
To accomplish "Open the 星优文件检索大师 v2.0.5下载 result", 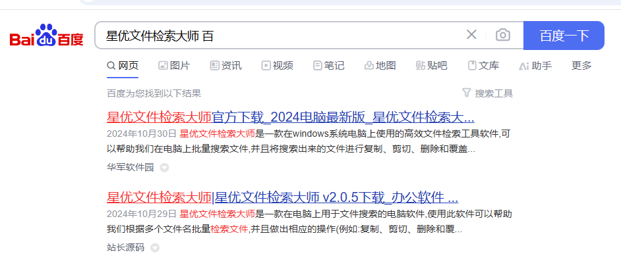I will (x=282, y=197).
